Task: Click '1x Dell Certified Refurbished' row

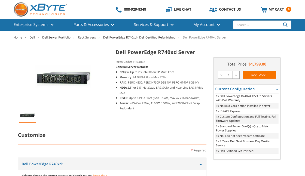Action: (x=247, y=151)
